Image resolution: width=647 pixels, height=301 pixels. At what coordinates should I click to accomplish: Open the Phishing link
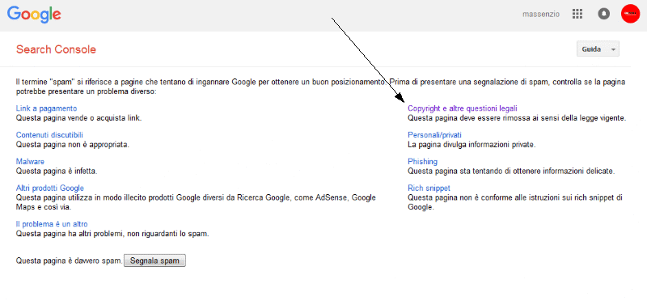pos(422,162)
